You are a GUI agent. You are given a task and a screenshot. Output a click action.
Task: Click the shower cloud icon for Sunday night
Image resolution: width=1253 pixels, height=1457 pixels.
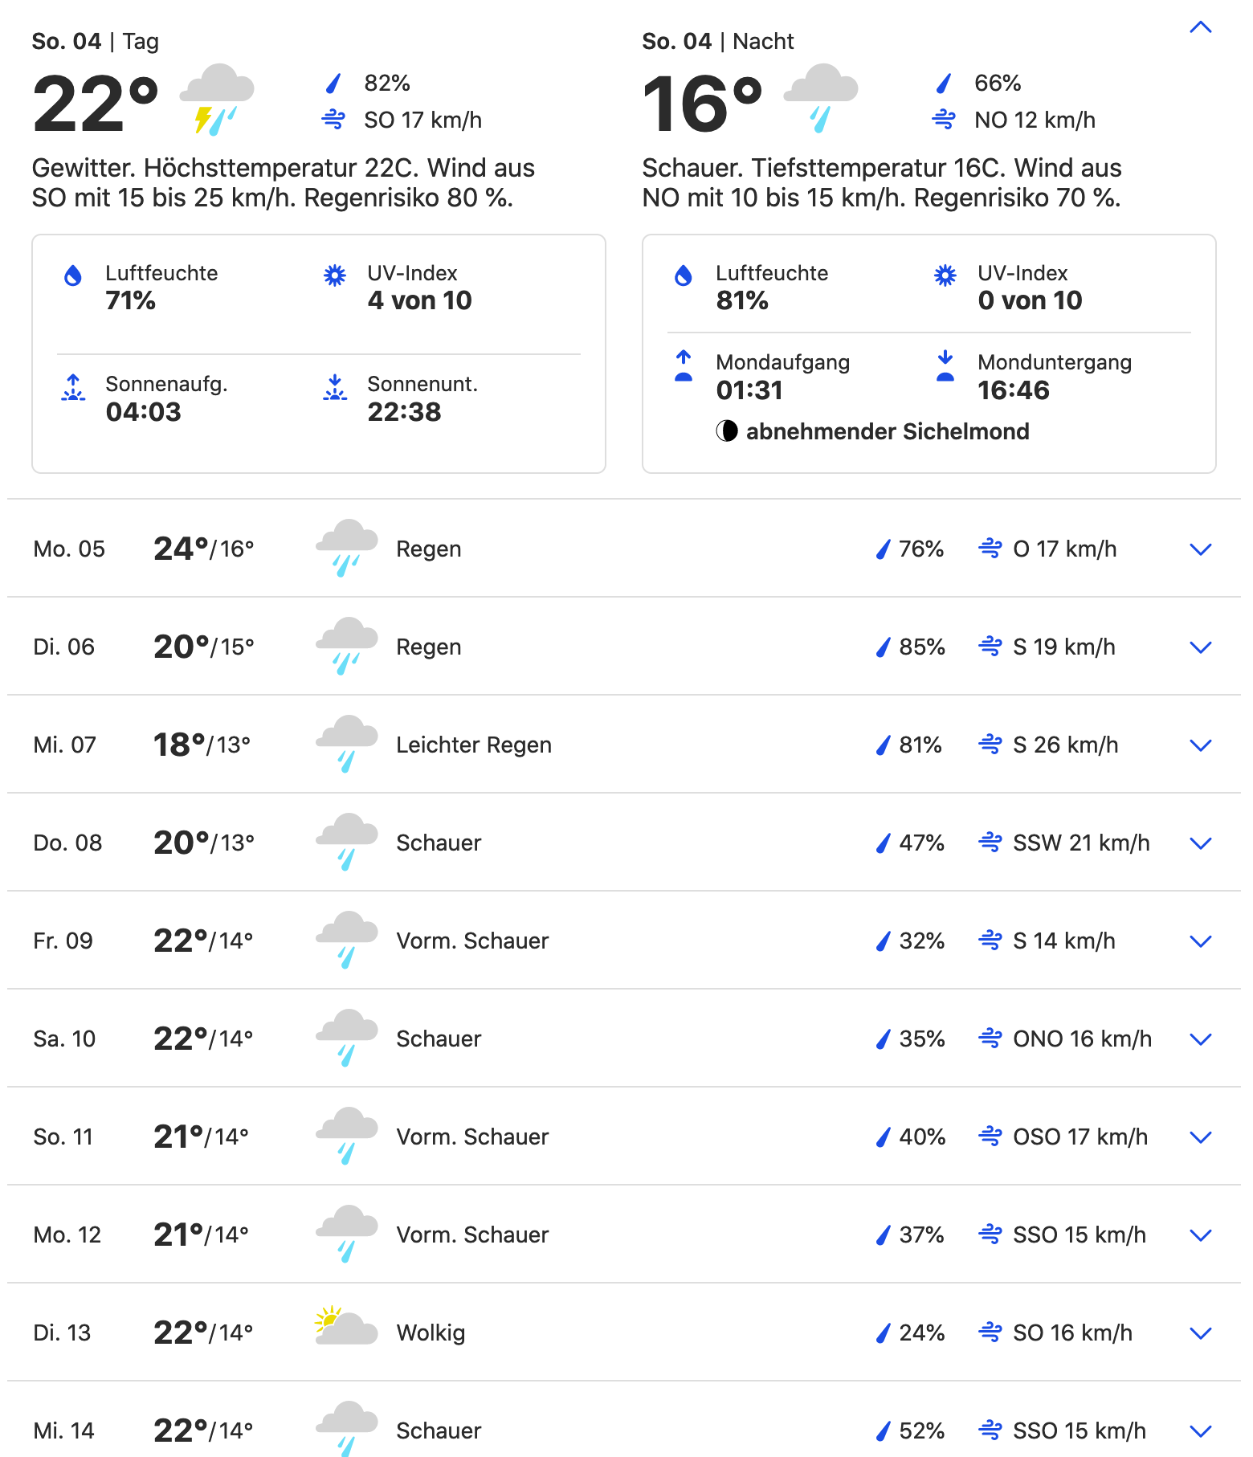tap(820, 97)
